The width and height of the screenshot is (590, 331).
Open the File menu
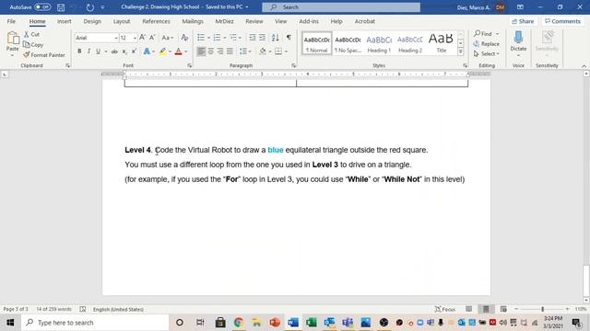coord(11,21)
